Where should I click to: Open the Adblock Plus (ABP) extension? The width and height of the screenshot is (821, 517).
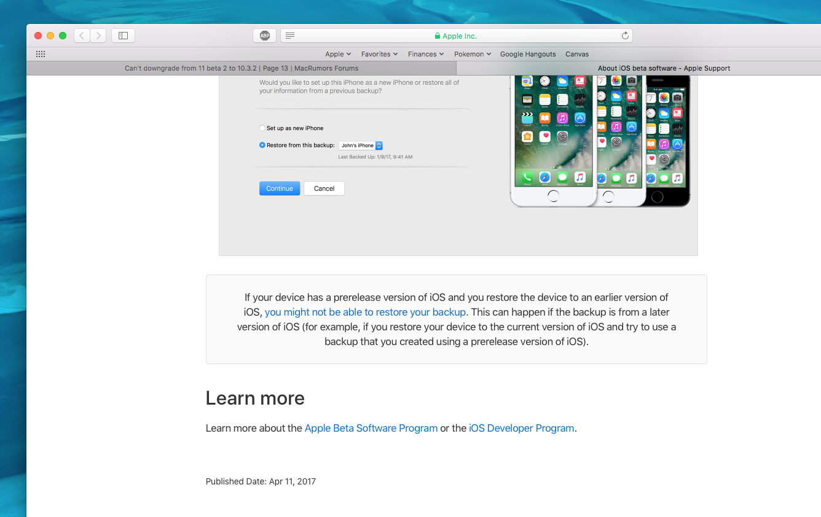point(264,36)
